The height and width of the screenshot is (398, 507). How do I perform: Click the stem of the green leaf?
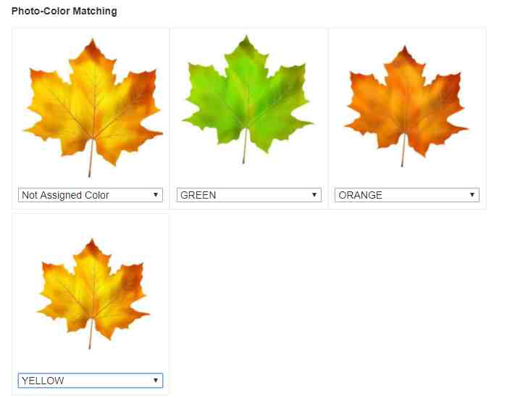coord(245,146)
